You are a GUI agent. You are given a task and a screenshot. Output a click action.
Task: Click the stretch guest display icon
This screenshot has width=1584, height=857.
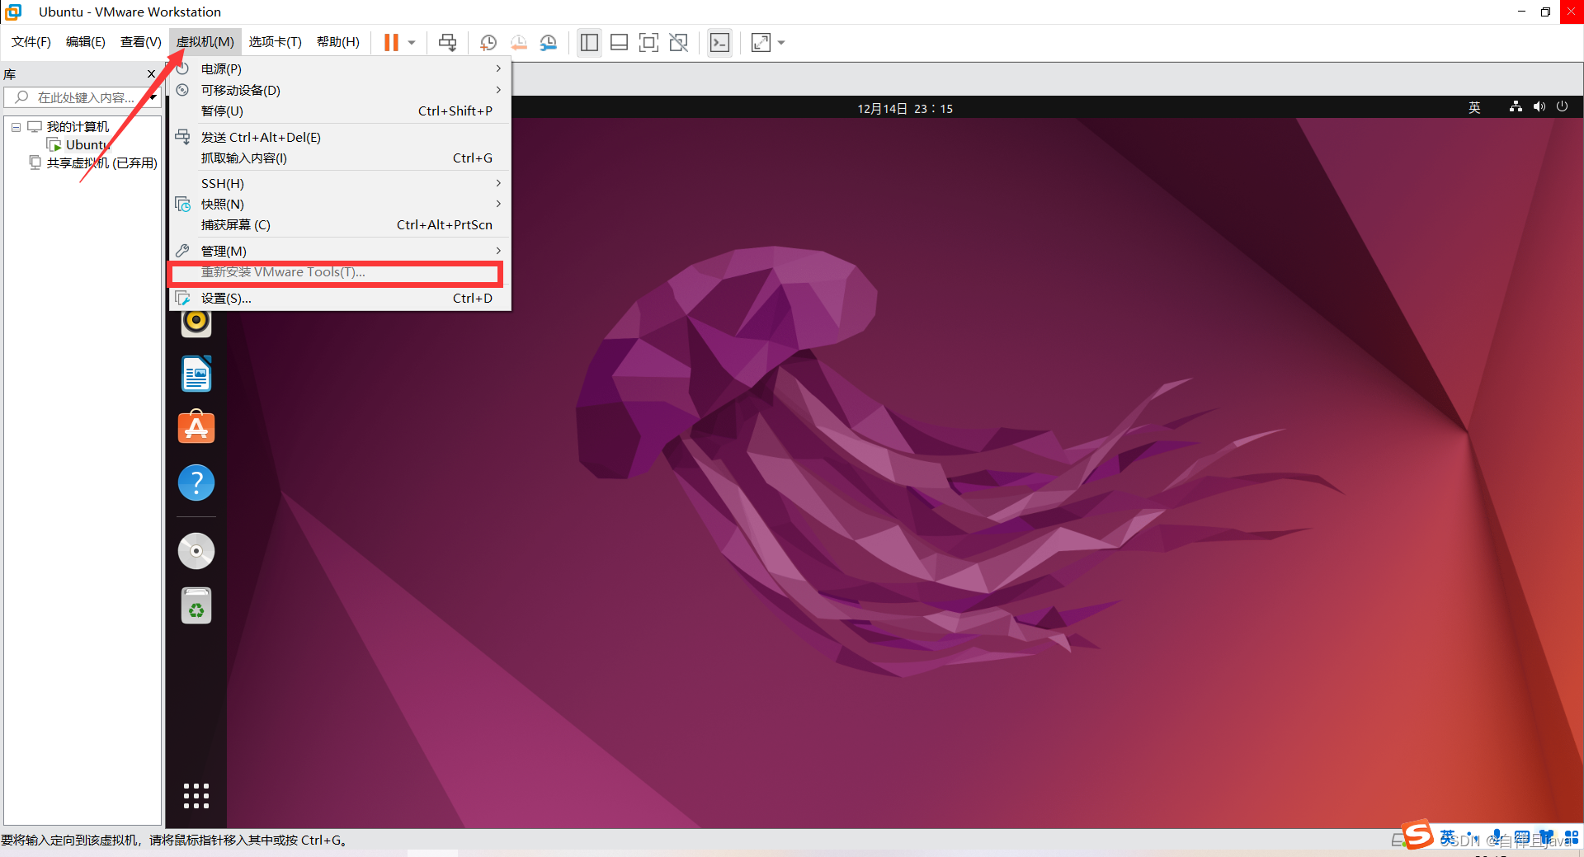pyautogui.click(x=761, y=42)
